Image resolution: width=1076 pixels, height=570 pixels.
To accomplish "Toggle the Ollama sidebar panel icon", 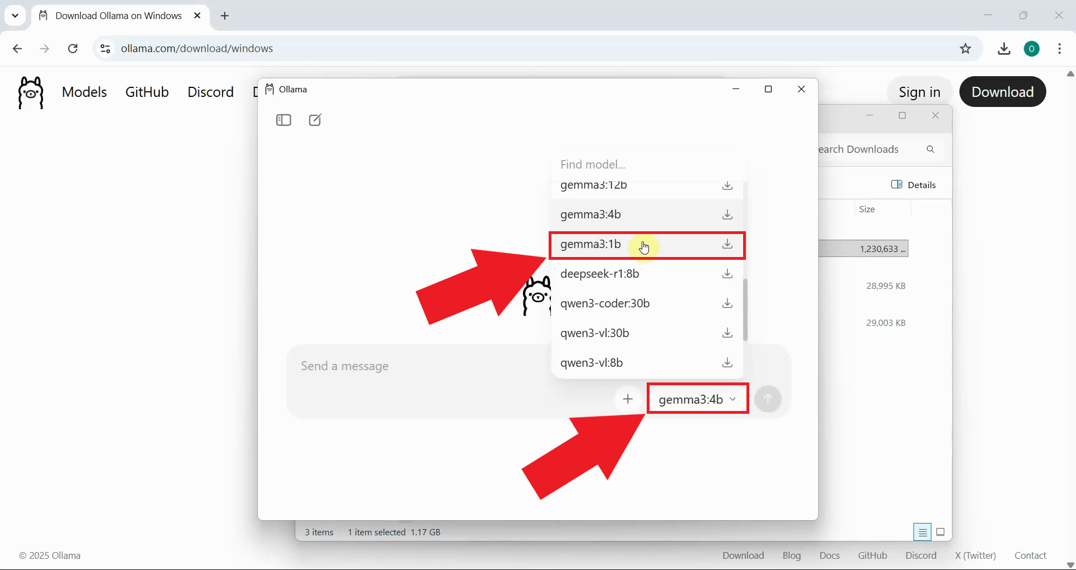I will (x=284, y=120).
